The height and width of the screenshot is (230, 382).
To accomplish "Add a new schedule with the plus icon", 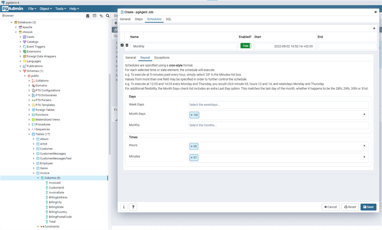I will pyautogui.click(x=374, y=28).
